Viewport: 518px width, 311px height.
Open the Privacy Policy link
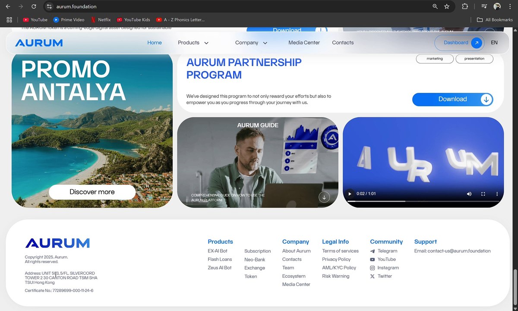(x=336, y=259)
